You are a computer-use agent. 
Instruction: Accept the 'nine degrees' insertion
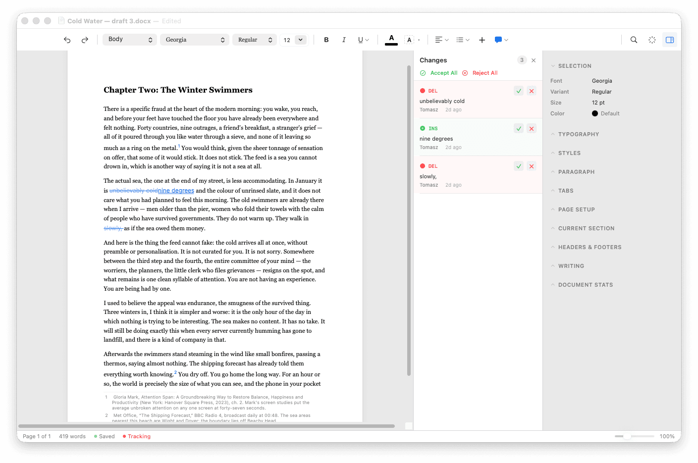click(519, 129)
